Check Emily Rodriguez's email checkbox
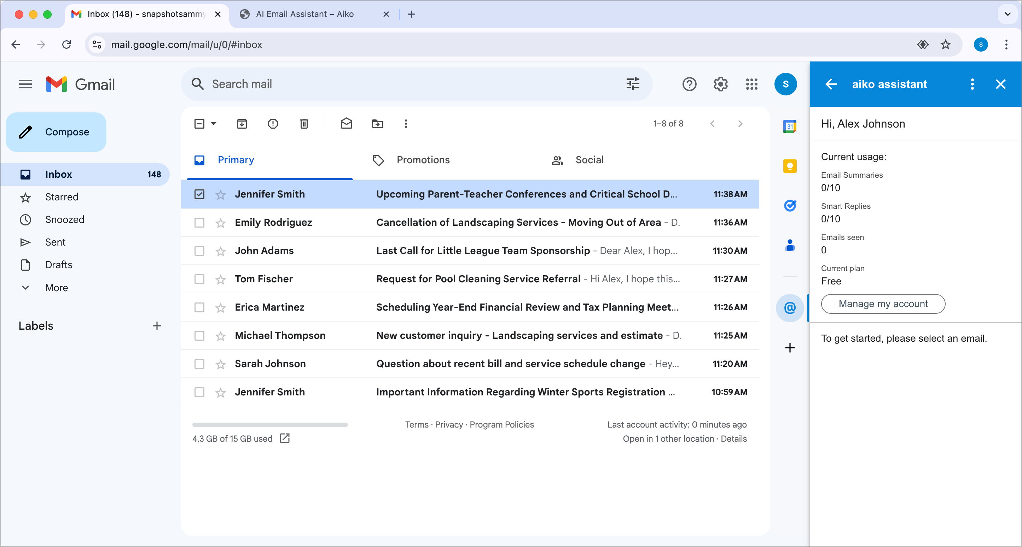The image size is (1022, 547). (x=199, y=222)
